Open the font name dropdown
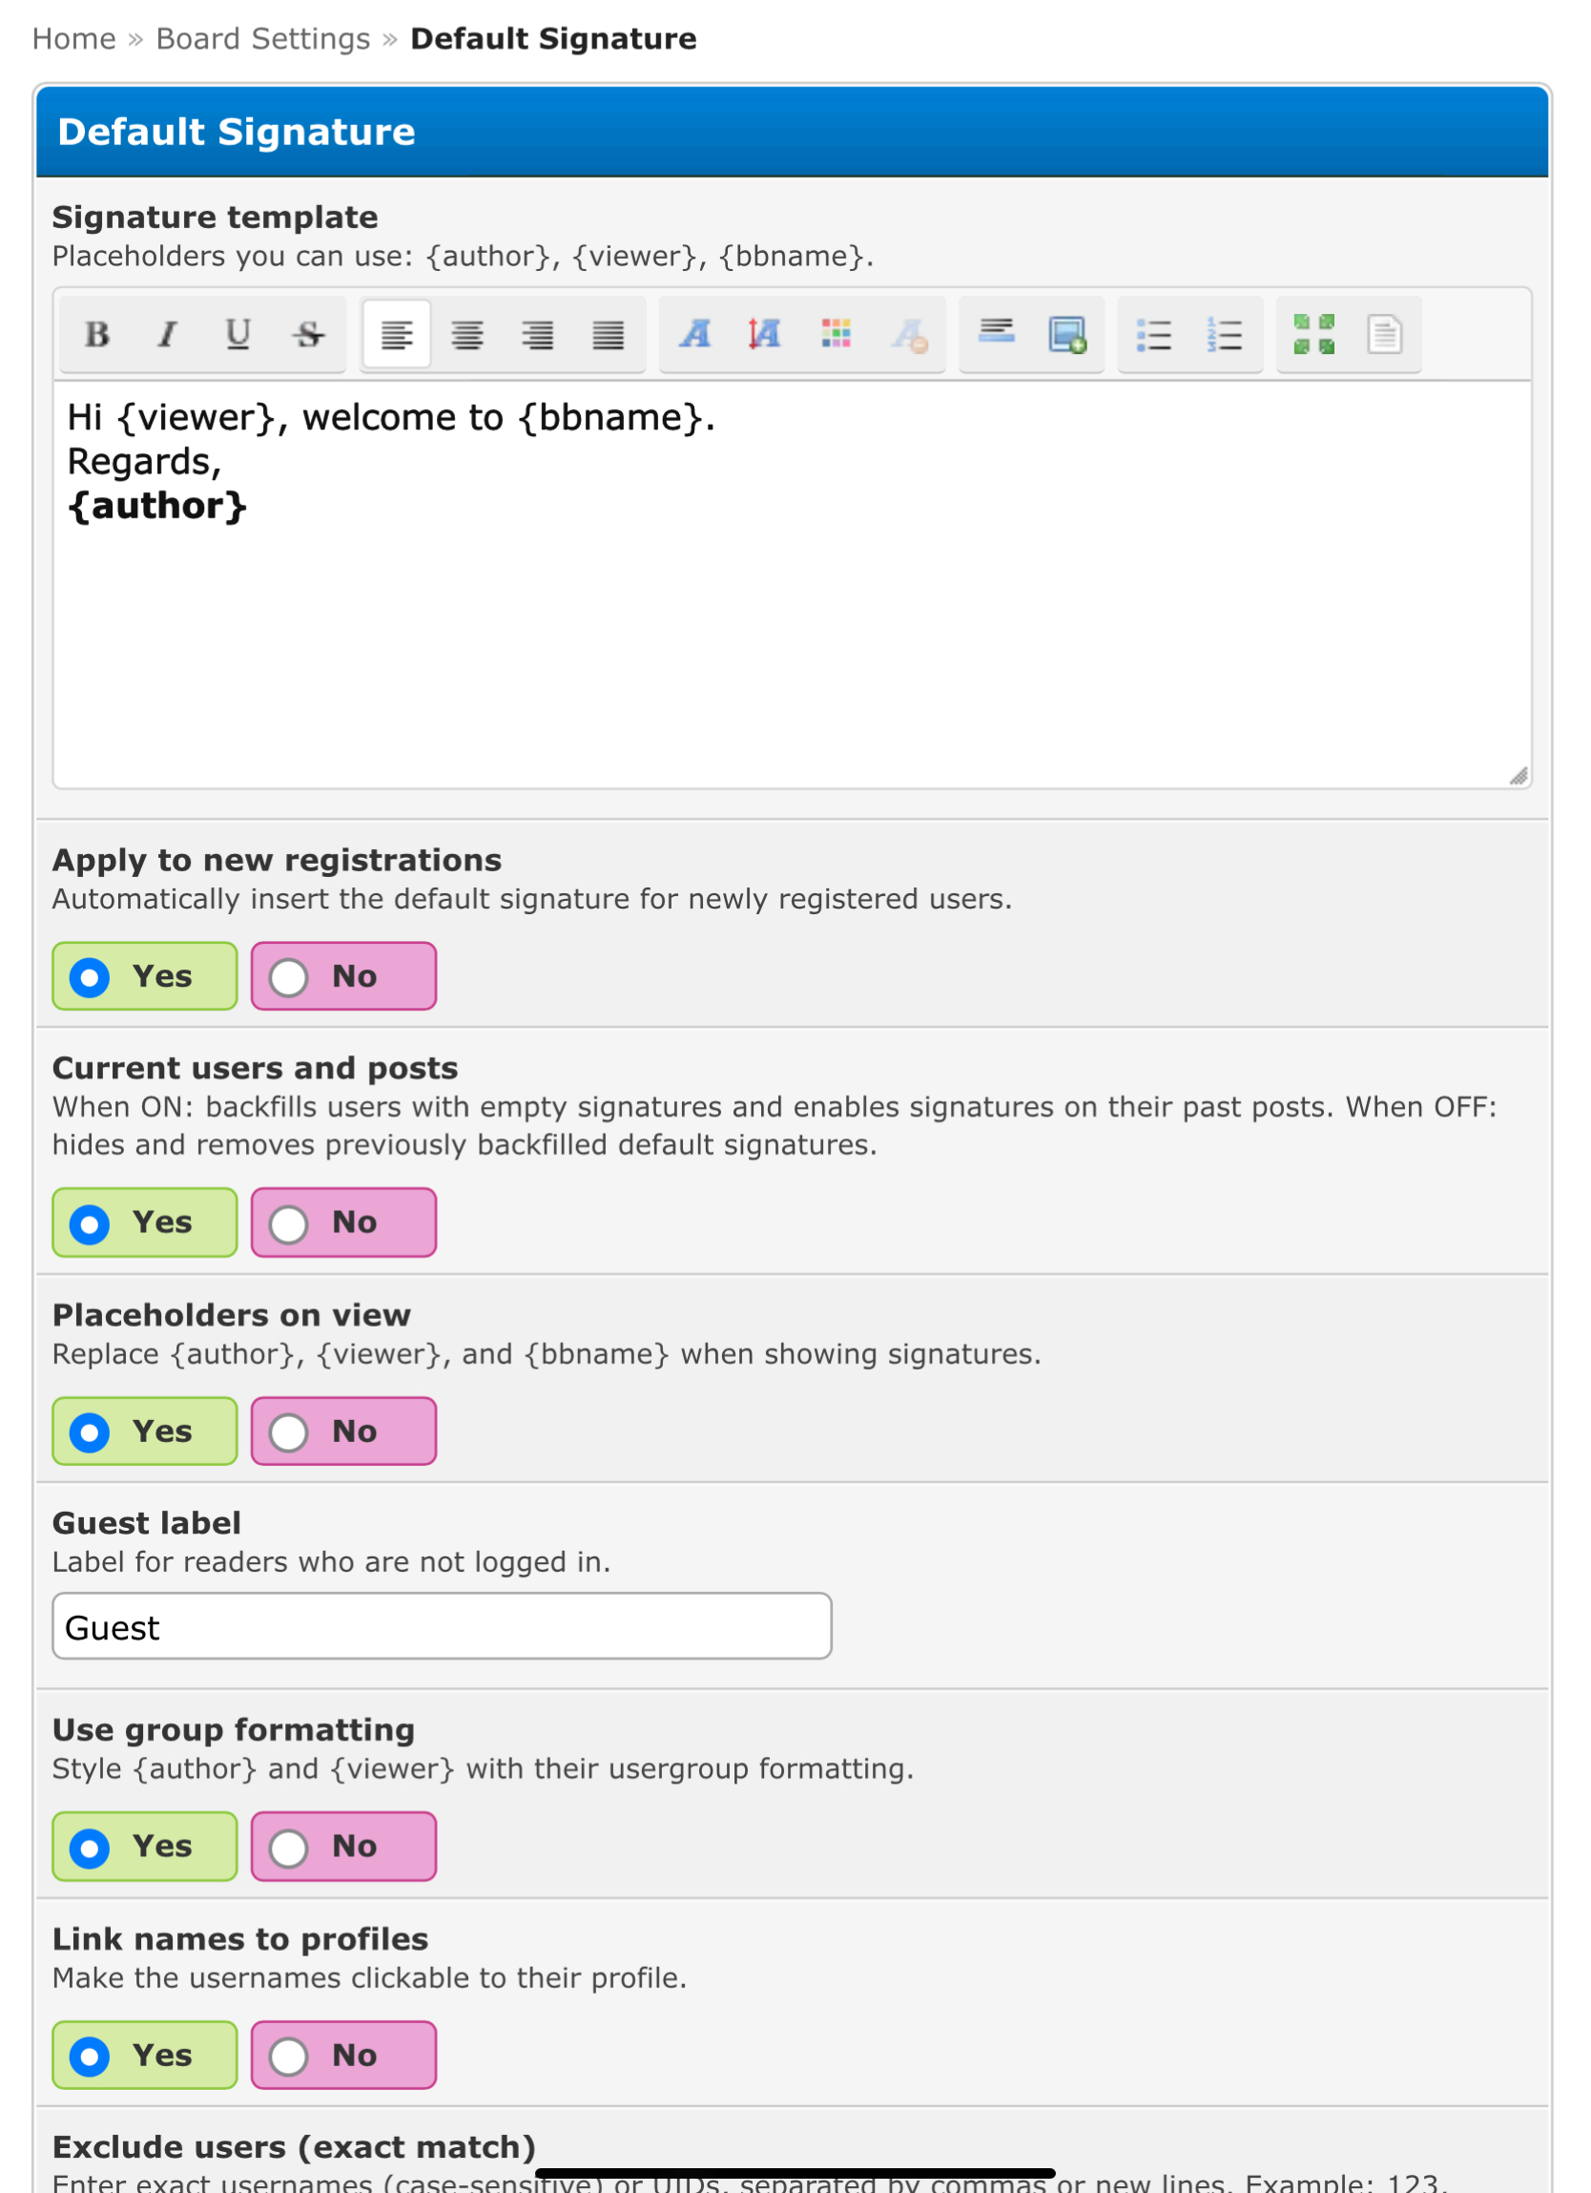Screen dimensions: 1591x2193 tap(695, 335)
